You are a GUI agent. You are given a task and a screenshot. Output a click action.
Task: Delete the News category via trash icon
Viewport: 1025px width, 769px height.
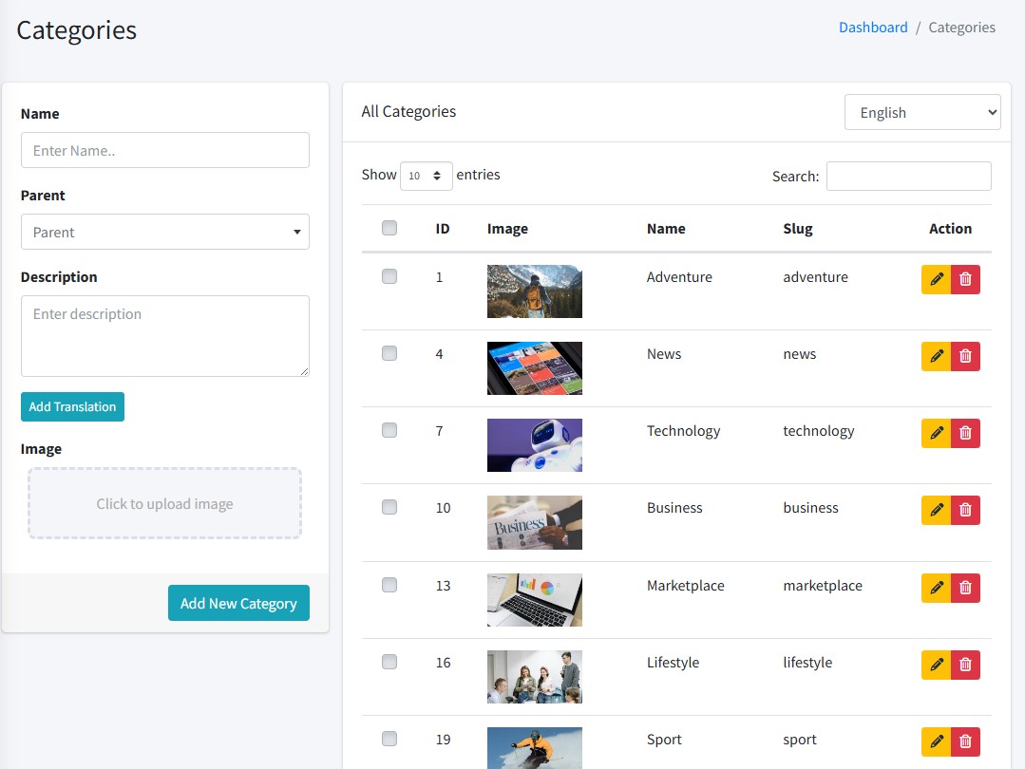[x=965, y=356]
